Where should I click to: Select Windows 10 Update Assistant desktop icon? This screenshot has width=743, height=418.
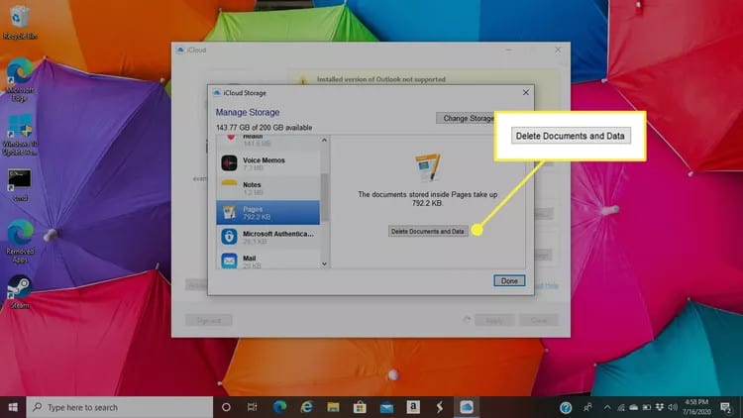[20, 135]
